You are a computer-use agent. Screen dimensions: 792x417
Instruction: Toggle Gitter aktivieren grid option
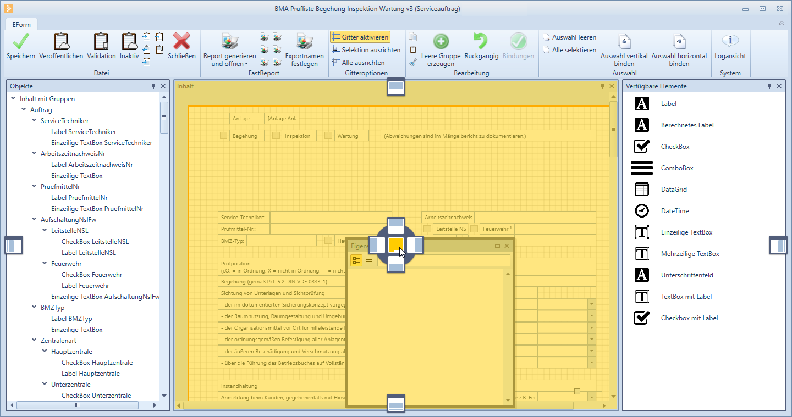pyautogui.click(x=360, y=37)
